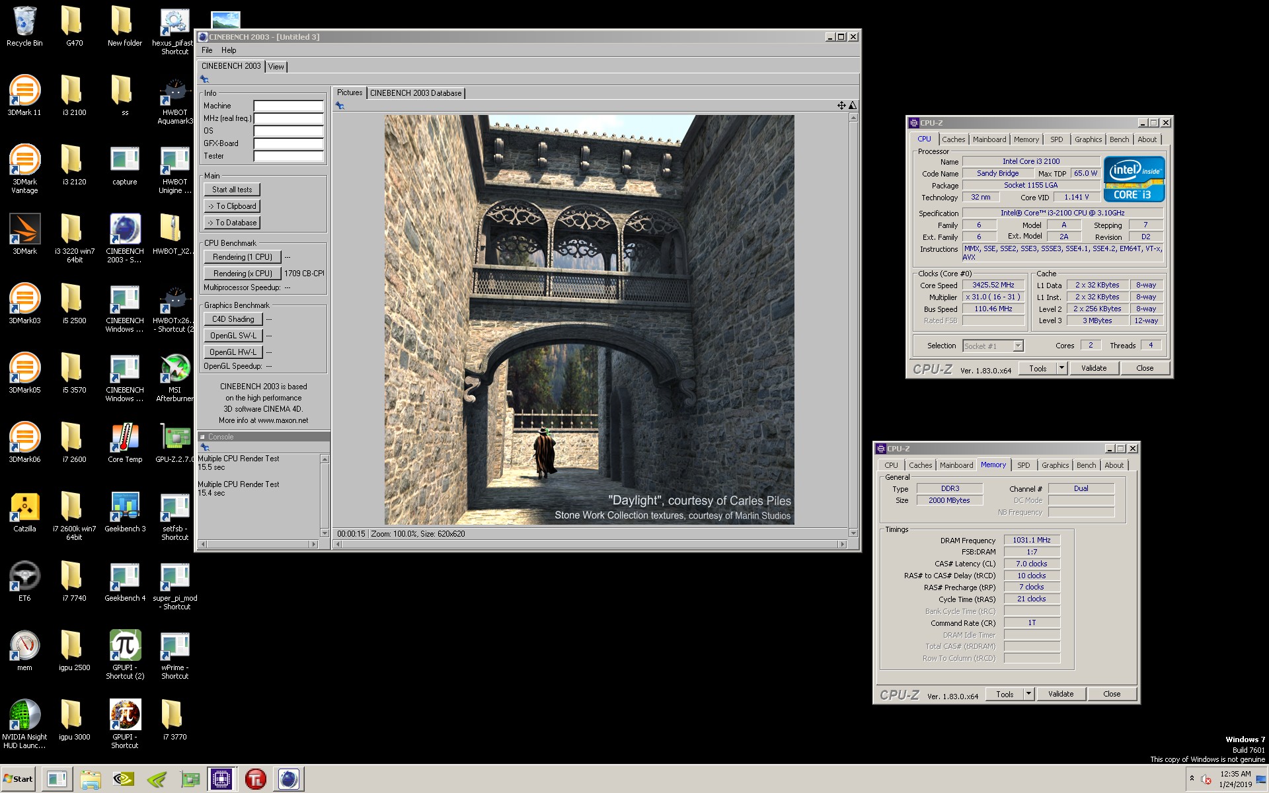Image resolution: width=1269 pixels, height=793 pixels.
Task: Click Start all tests button
Action: pos(232,190)
